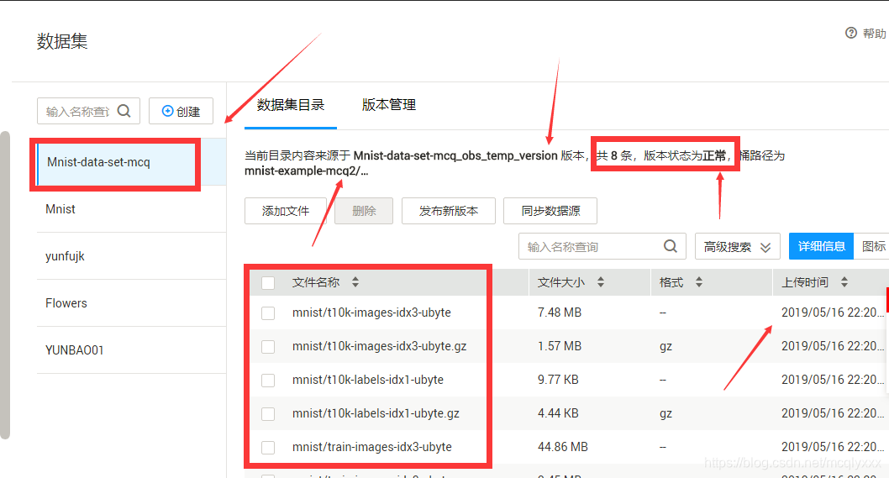
Task: Click file name mnist/t10k-images-idx3-ubyte.gz
Action: click(x=379, y=346)
